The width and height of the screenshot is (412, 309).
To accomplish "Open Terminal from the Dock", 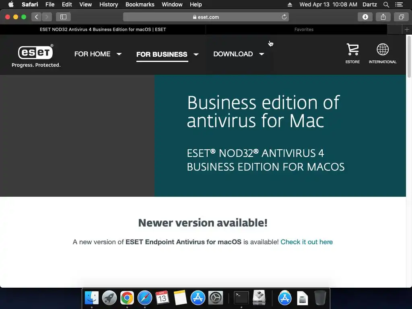I will 241,298.
